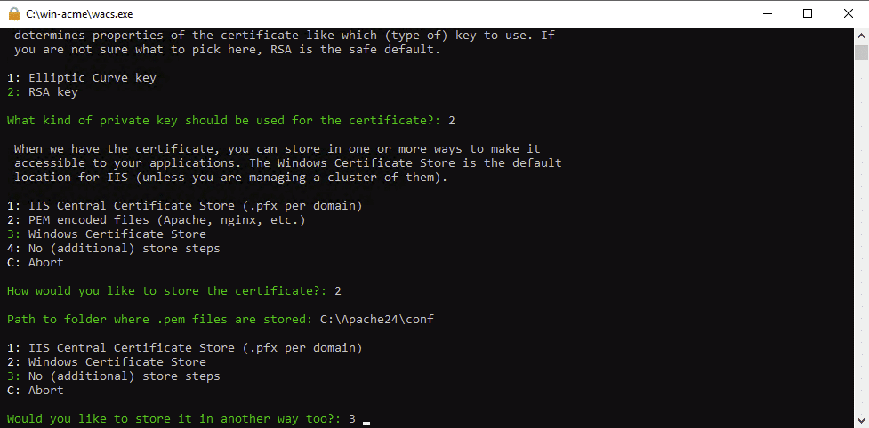This screenshot has width=869, height=428.
Task: Click the line starting 'When we have the certificate'
Action: [278, 149]
